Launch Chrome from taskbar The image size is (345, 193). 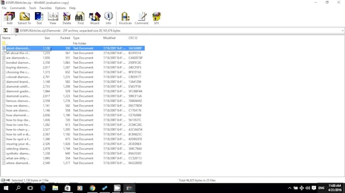(92, 188)
